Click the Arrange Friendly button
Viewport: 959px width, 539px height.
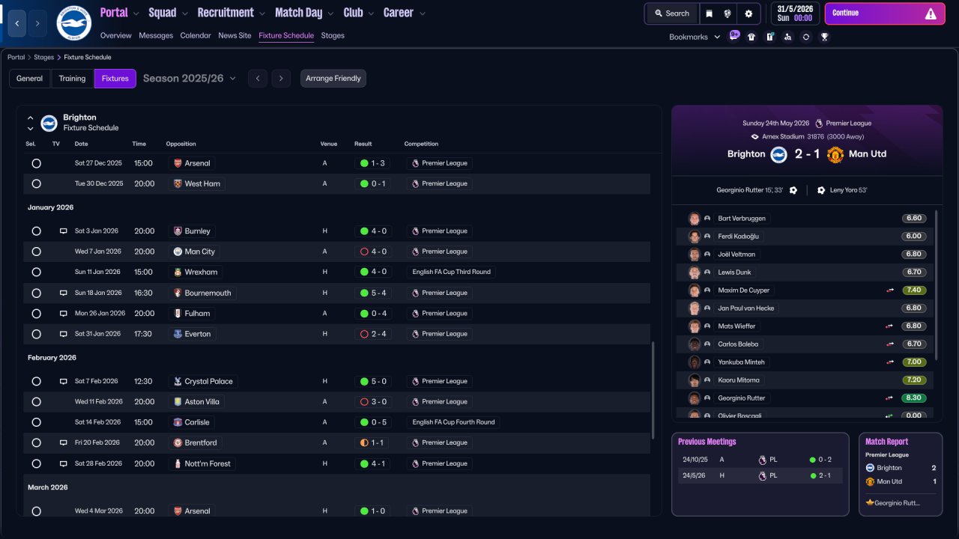333,79
